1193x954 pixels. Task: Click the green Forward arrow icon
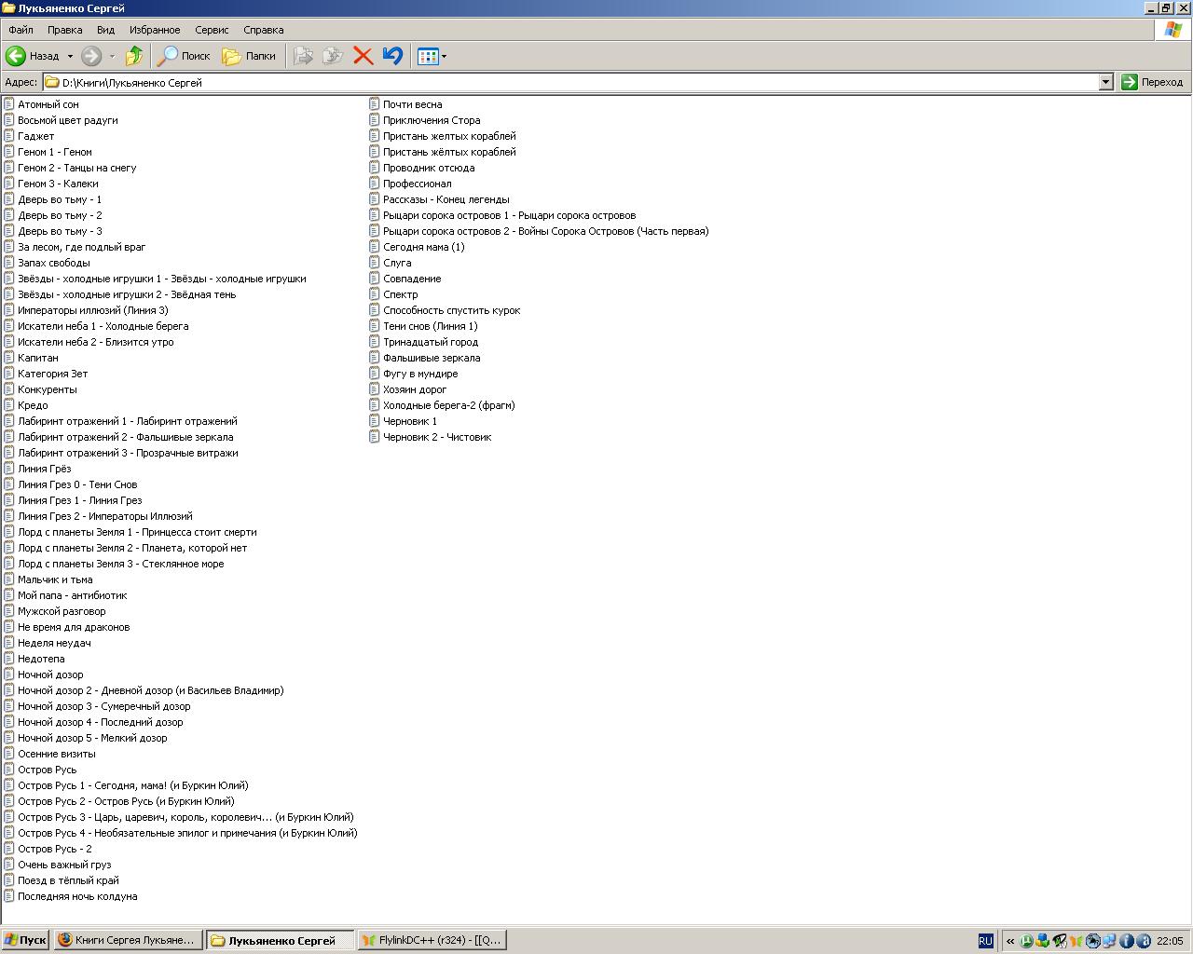(91, 56)
